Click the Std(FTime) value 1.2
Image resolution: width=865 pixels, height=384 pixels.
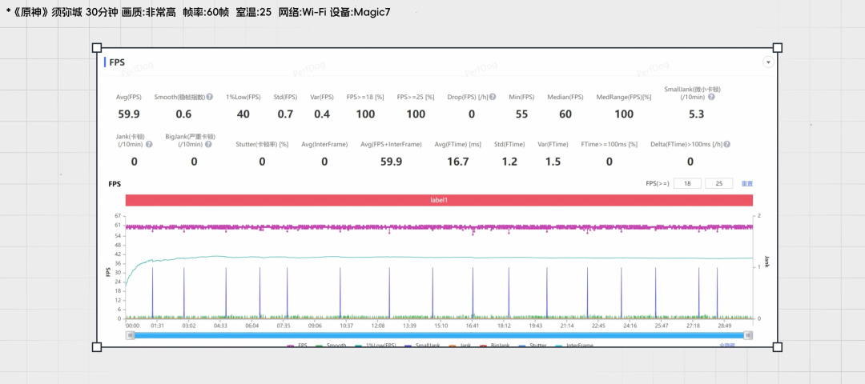[x=509, y=162]
